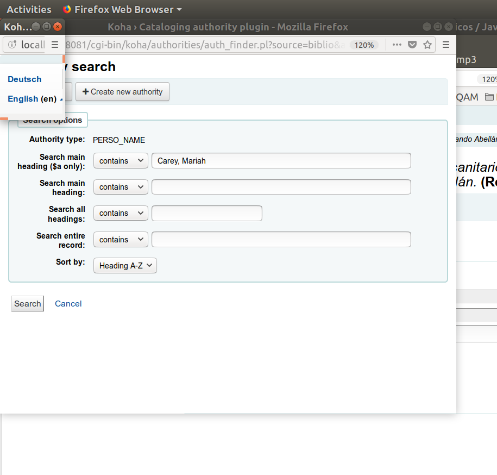This screenshot has height=475, width=497.
Task: Select English (en) language option
Action: [32, 99]
